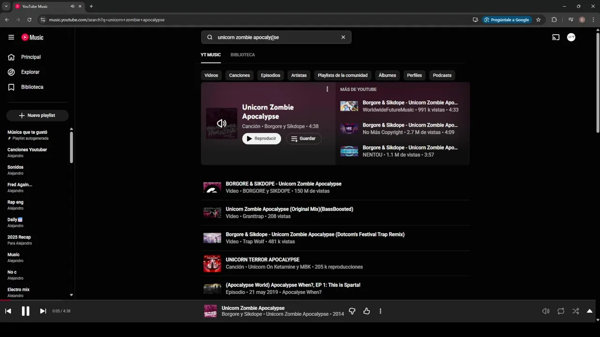The image size is (600, 337).
Task: Skip to previous track
Action: click(8, 311)
